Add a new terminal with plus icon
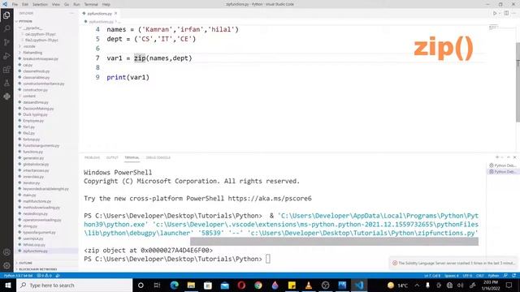Image resolution: width=520 pixels, height=292 pixels. point(497,157)
